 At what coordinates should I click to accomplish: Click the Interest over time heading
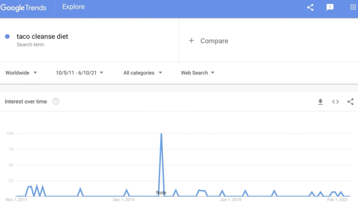point(26,101)
